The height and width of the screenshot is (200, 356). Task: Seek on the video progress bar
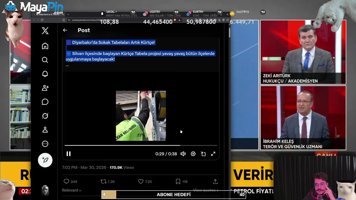(x=141, y=145)
